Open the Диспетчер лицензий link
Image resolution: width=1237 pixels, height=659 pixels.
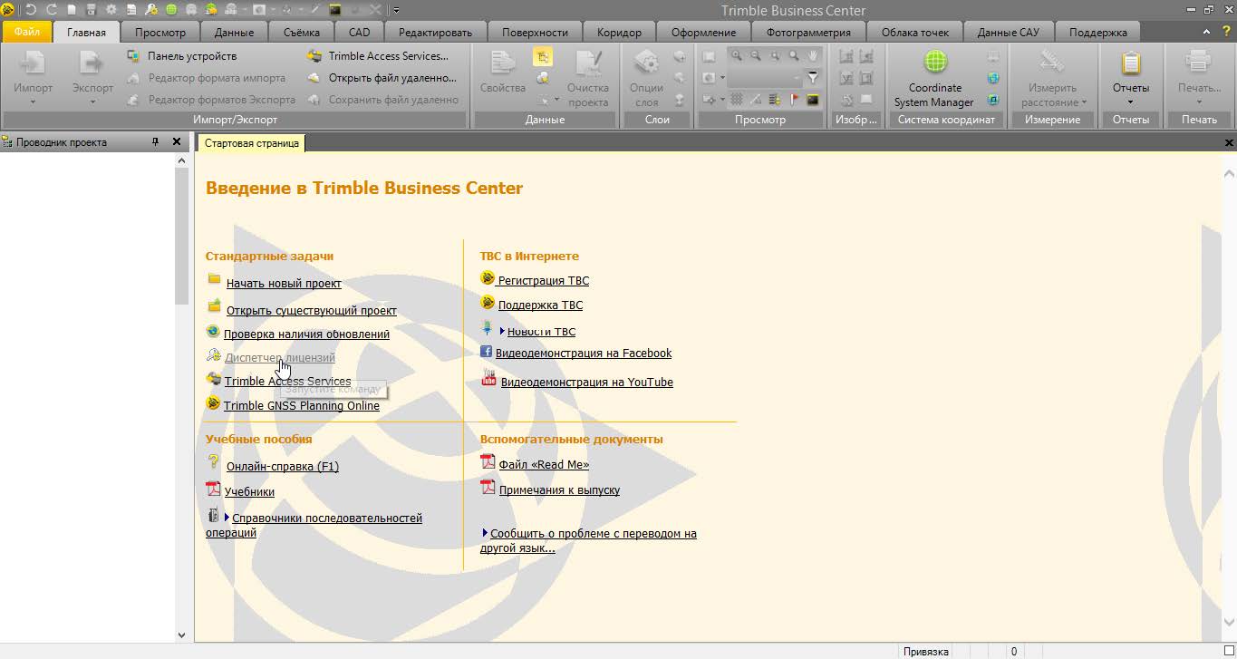(280, 357)
